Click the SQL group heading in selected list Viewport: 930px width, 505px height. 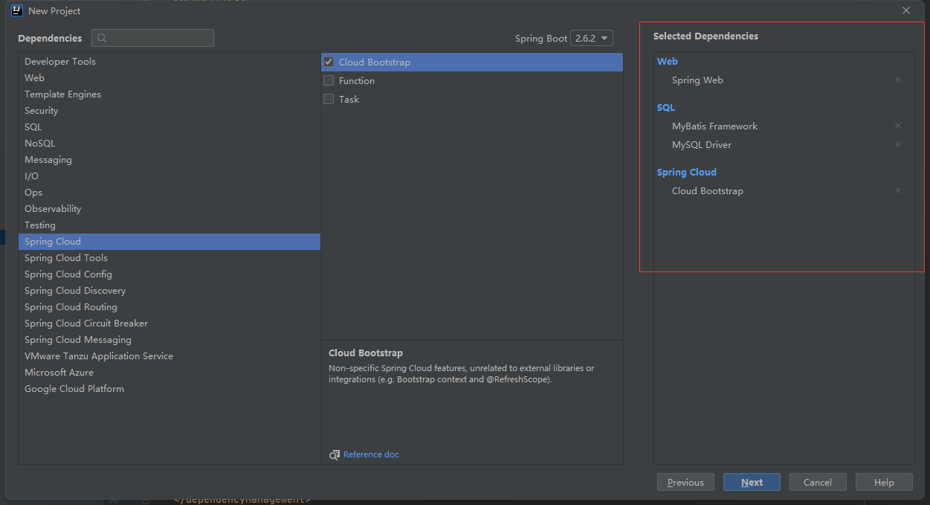tap(666, 108)
